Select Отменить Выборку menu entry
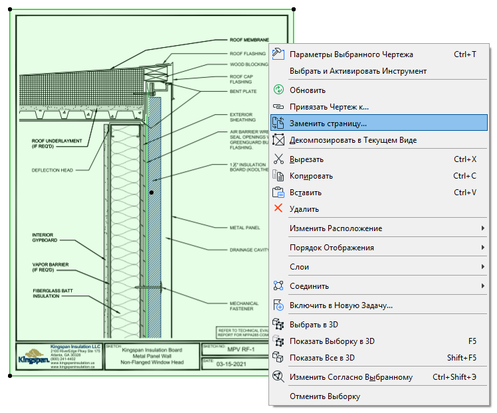 point(325,396)
